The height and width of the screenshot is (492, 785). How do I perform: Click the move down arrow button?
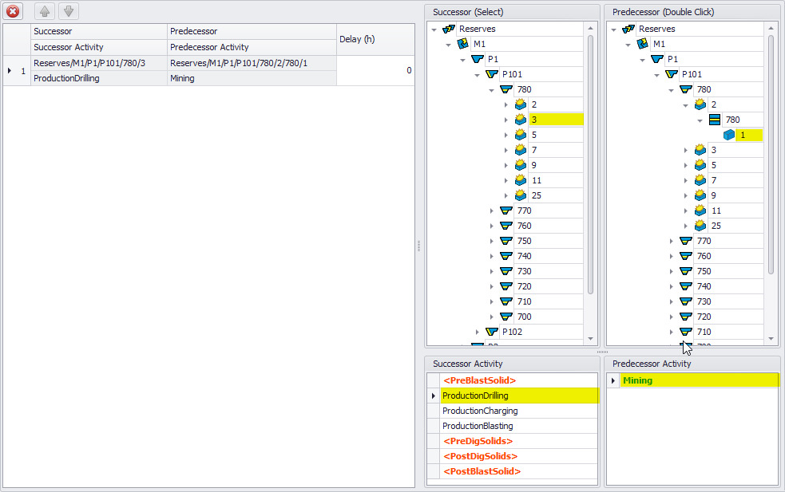coord(69,11)
